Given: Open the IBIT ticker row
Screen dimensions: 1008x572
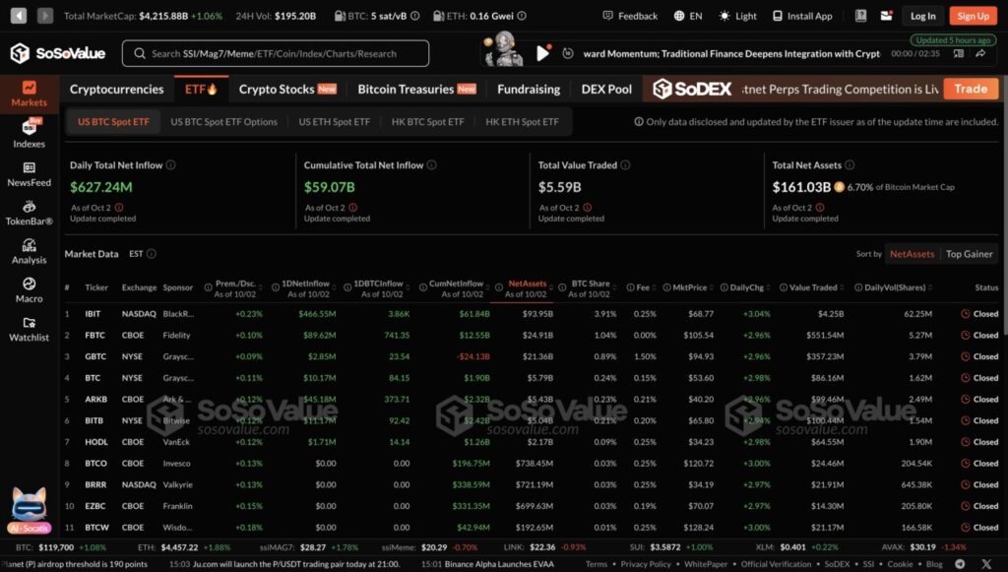Looking at the screenshot, I should [x=533, y=314].
